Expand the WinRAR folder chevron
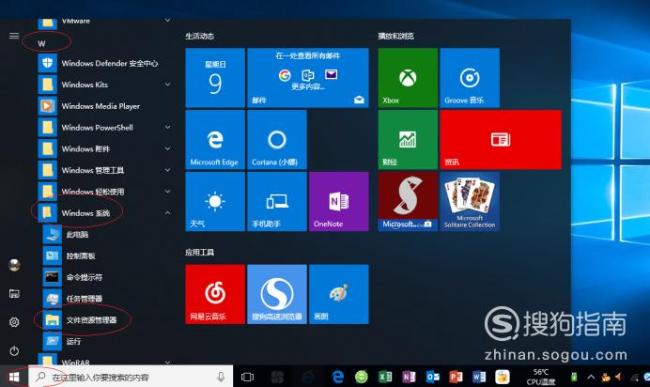Image resolution: width=650 pixels, height=387 pixels. (167, 363)
